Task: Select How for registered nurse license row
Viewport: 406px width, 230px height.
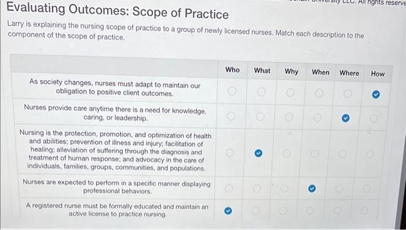Action: (x=364, y=211)
